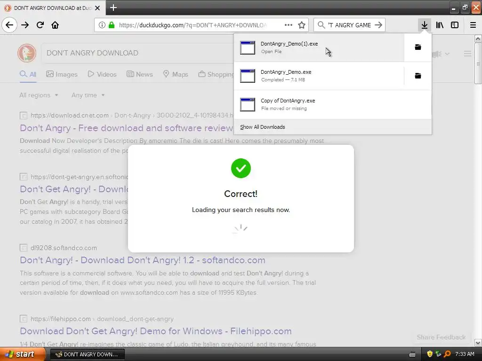482x361 pixels.
Task: Click the system tray clock
Action: (x=465, y=354)
